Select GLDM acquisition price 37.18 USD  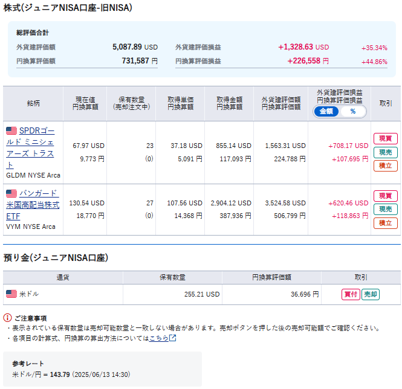186,146
